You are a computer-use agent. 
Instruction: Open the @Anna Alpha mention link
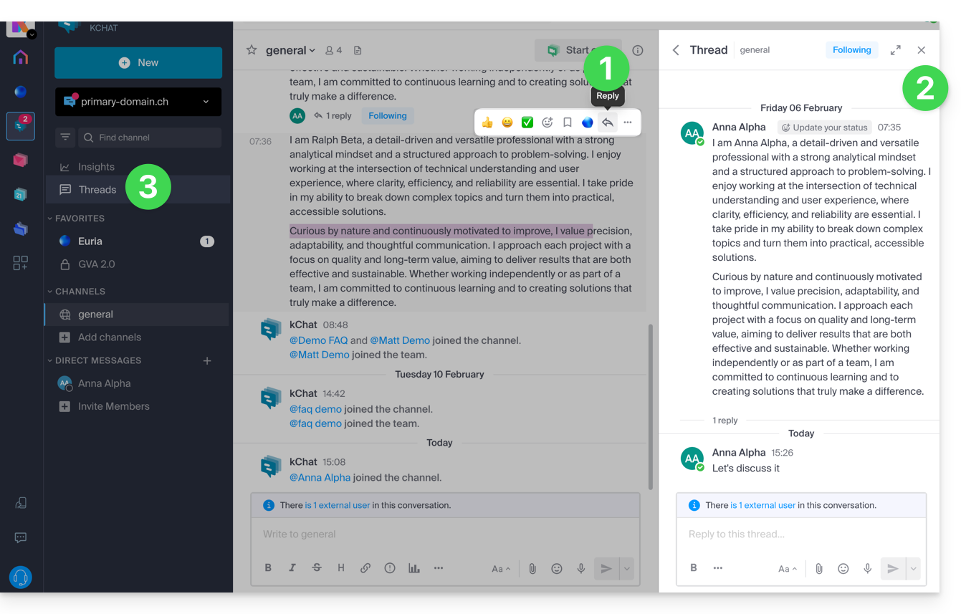pos(320,478)
